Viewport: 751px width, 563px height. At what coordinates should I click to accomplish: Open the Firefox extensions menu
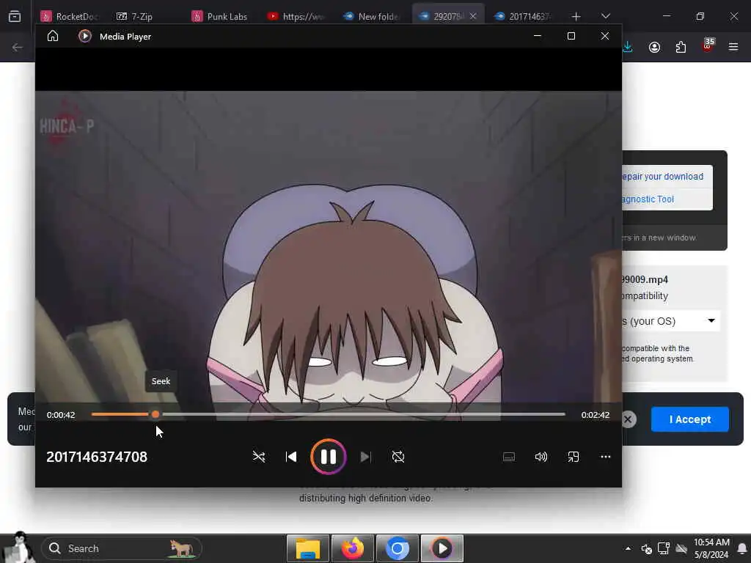[681, 47]
